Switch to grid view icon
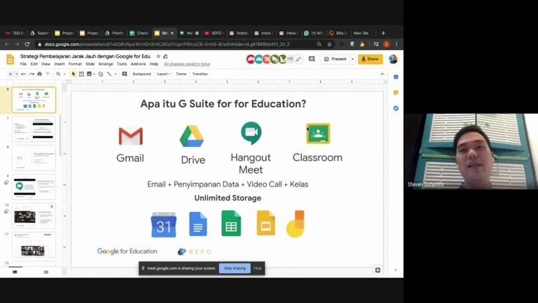 [x=46, y=272]
